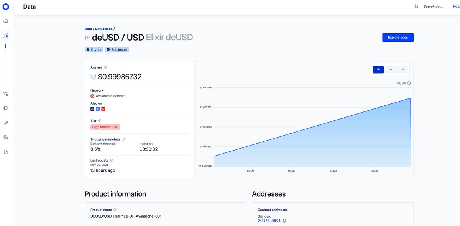Open the Chainlink hexagon logo
Screen dimensions: 460x226
(x=6, y=7)
